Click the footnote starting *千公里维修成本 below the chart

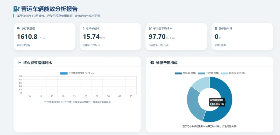click(x=77, y=102)
